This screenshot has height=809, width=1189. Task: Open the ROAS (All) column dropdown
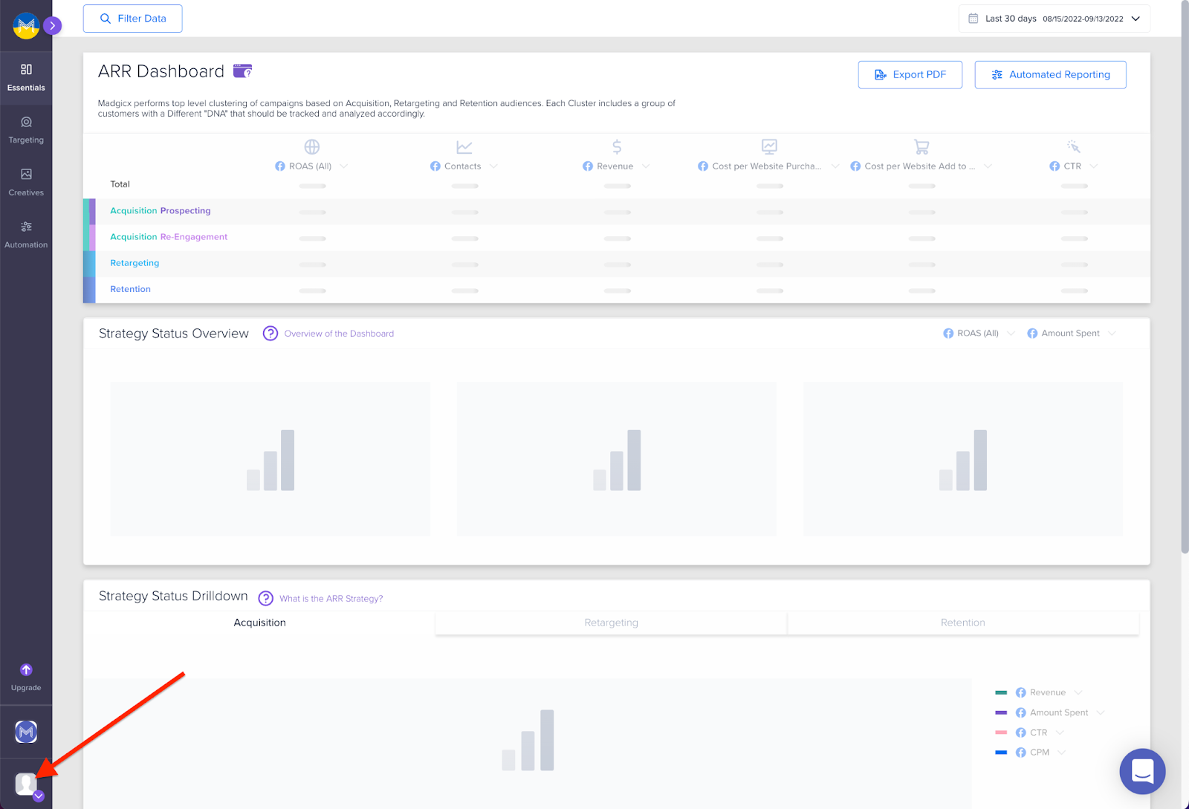343,166
